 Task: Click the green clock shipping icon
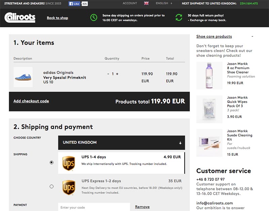pyautogui.click(x=94, y=18)
